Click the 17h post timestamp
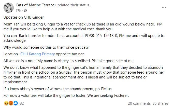Image resolution: width=172 pixels, height=108 pixels. 18,10
